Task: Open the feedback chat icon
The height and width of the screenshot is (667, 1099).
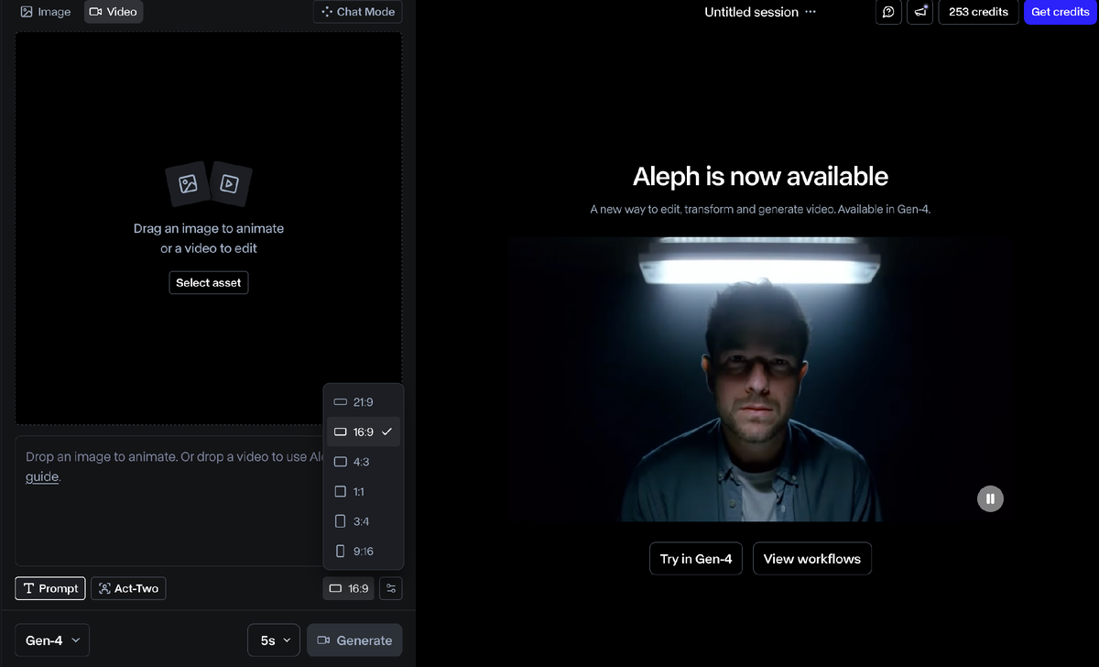Action: click(x=888, y=12)
